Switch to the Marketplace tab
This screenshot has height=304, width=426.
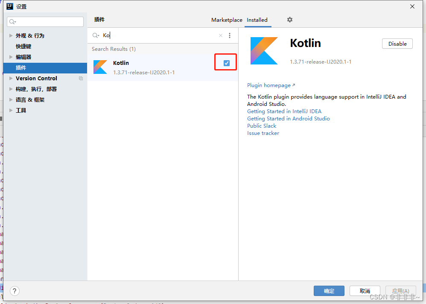tap(227, 20)
